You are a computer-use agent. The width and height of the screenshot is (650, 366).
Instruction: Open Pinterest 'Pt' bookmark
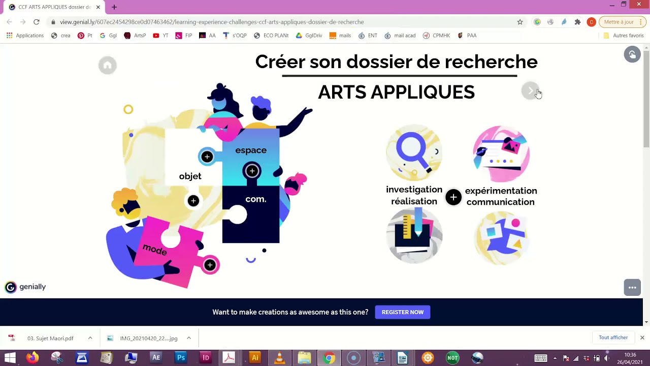point(85,36)
